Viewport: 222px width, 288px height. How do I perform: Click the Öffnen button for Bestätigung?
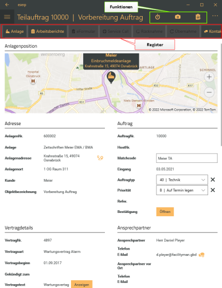(x=165, y=212)
